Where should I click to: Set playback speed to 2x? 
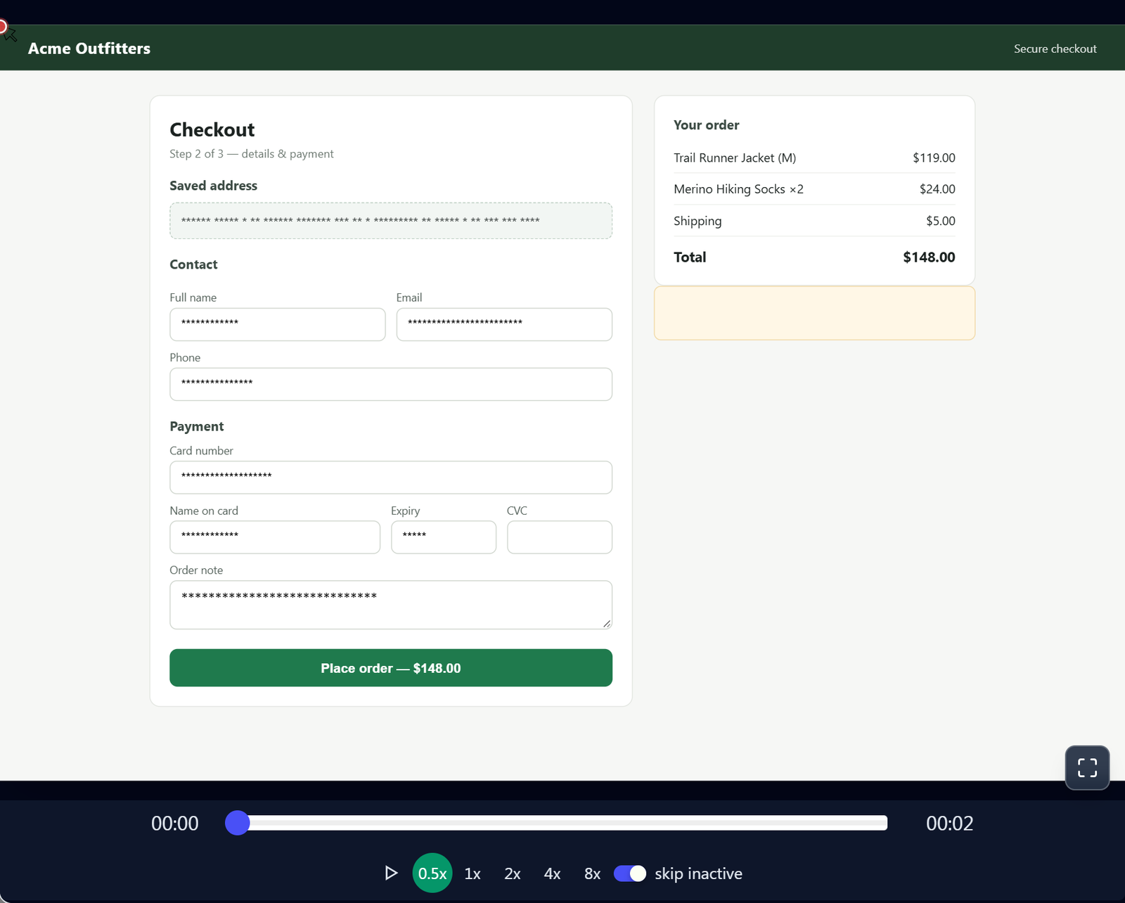(513, 873)
